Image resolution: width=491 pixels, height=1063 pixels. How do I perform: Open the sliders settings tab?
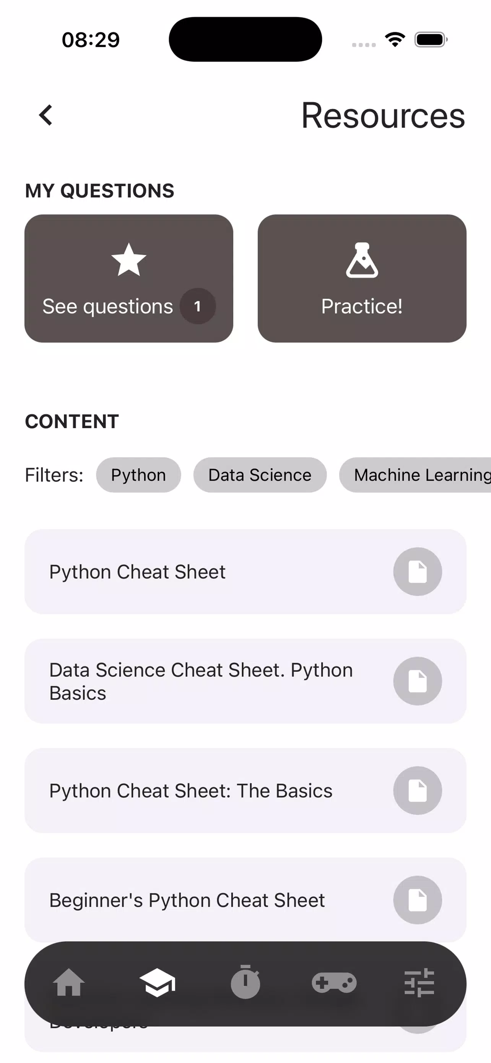pyautogui.click(x=419, y=983)
